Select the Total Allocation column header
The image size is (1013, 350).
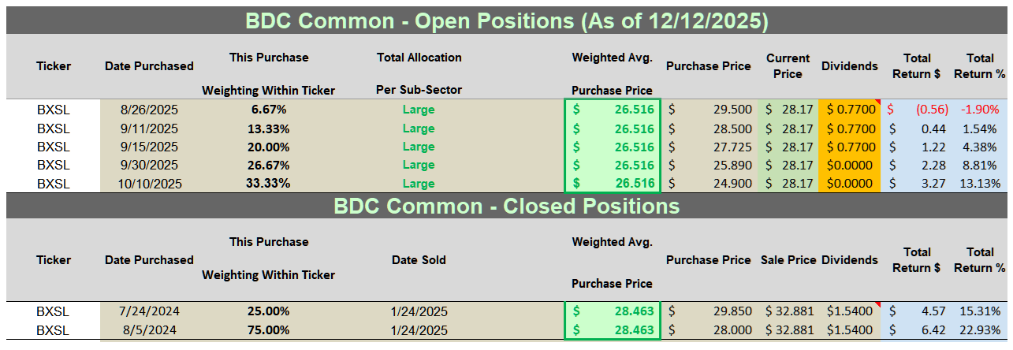(x=419, y=58)
